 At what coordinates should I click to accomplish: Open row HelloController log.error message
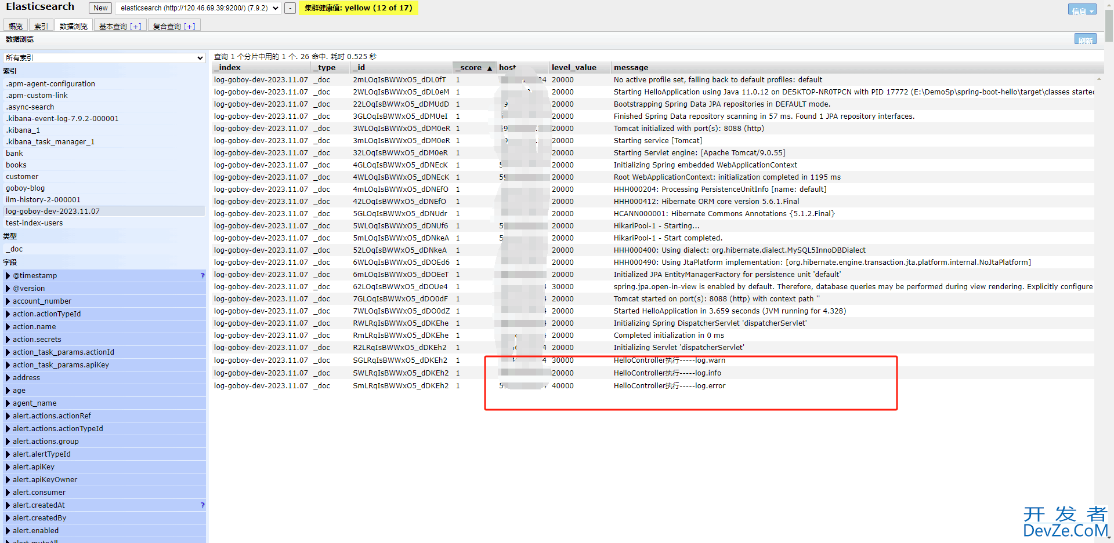click(654, 386)
